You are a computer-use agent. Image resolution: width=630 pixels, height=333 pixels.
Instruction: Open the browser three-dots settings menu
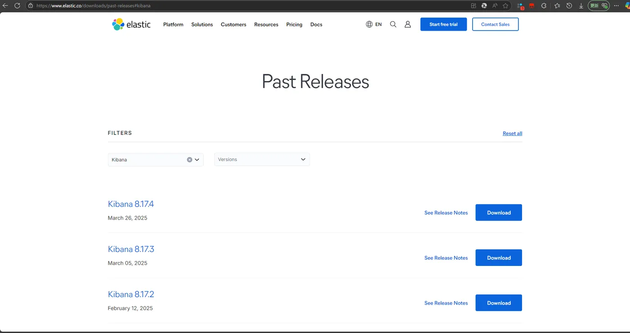[616, 6]
